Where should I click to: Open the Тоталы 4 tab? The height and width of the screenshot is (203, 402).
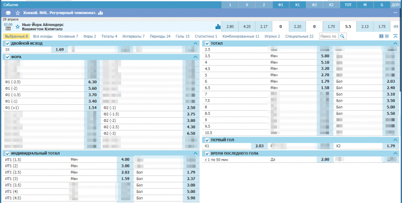pyautogui.click(x=109, y=37)
